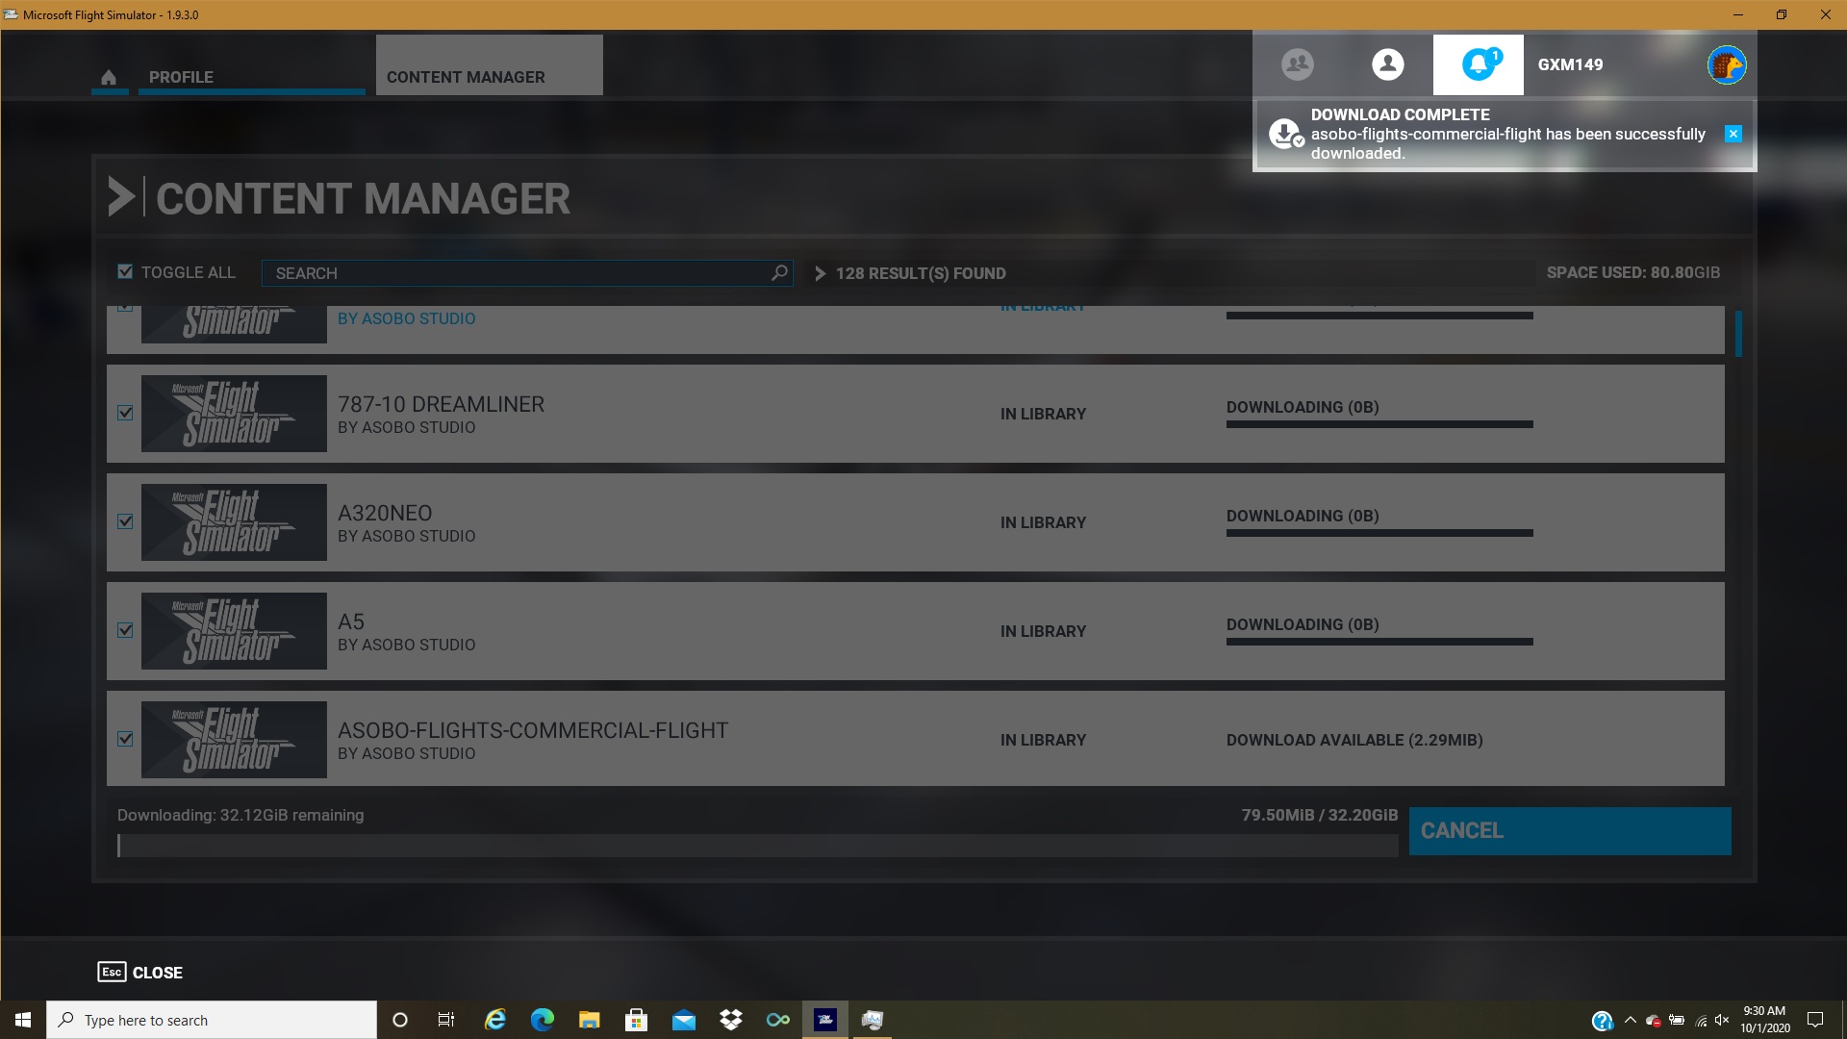Uncheck the A5 package checkbox
Viewport: 1847px width, 1039px height.
125,630
